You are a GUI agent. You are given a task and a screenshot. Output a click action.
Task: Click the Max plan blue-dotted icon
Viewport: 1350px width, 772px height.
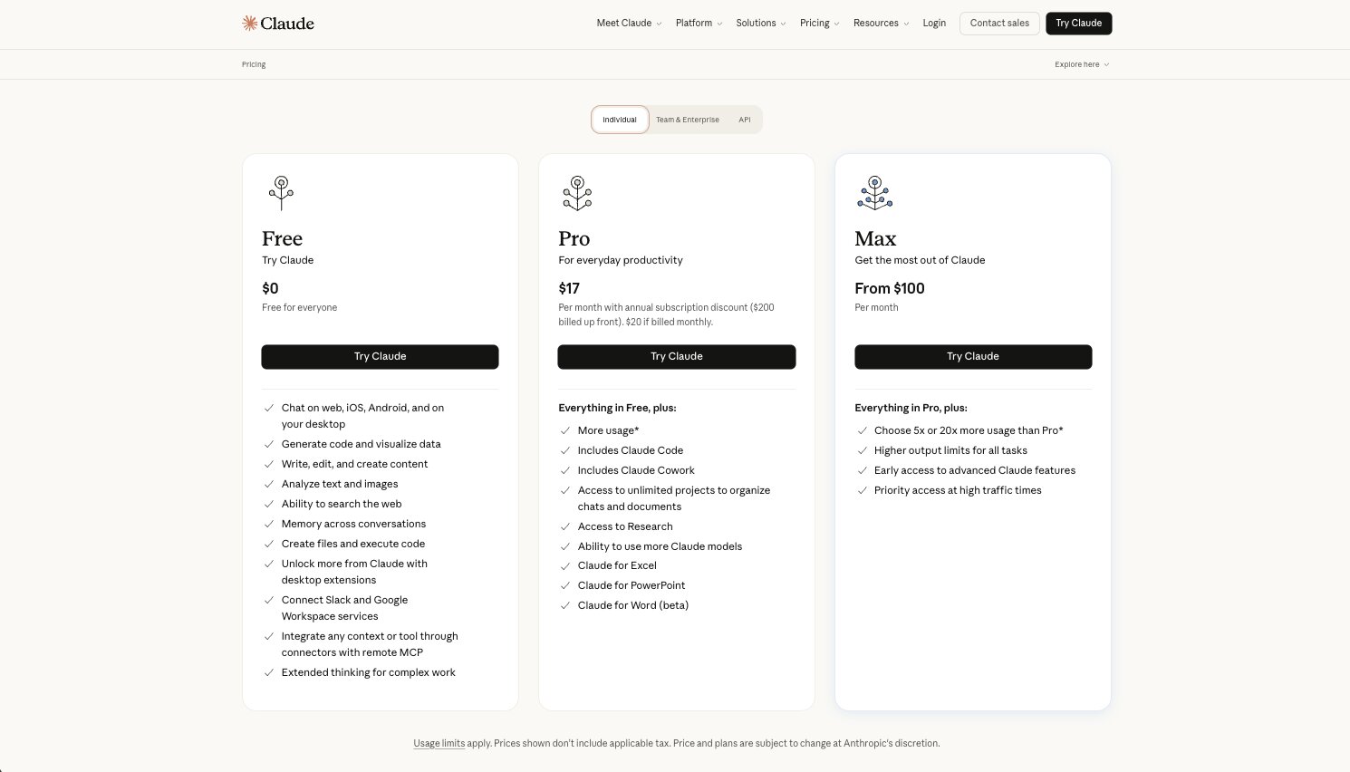click(x=874, y=193)
